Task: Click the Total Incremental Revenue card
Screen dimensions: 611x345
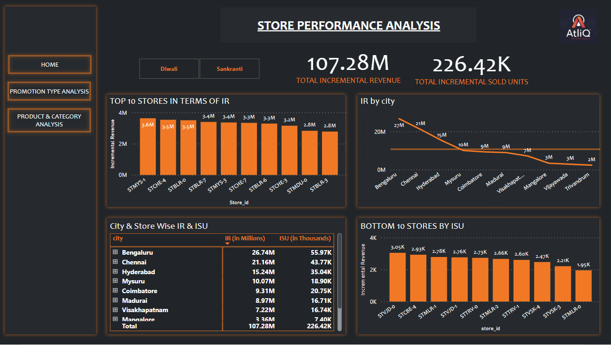Action: pos(348,69)
